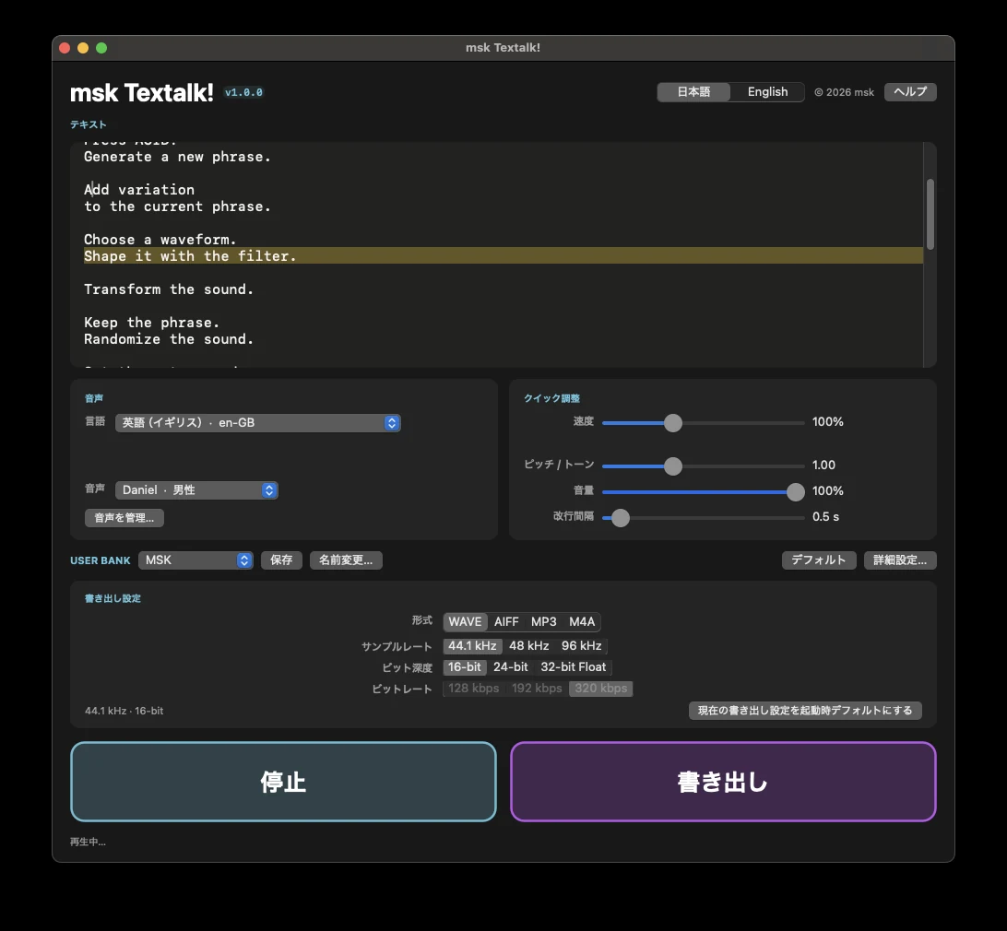Click the pitch value '1.00'

tap(824, 465)
